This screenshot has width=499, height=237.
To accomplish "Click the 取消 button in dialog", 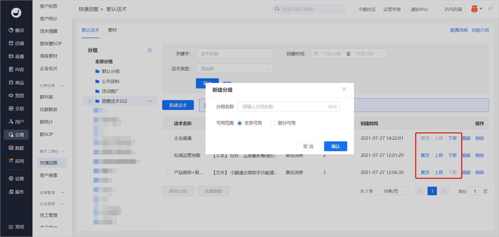I will [x=308, y=146].
